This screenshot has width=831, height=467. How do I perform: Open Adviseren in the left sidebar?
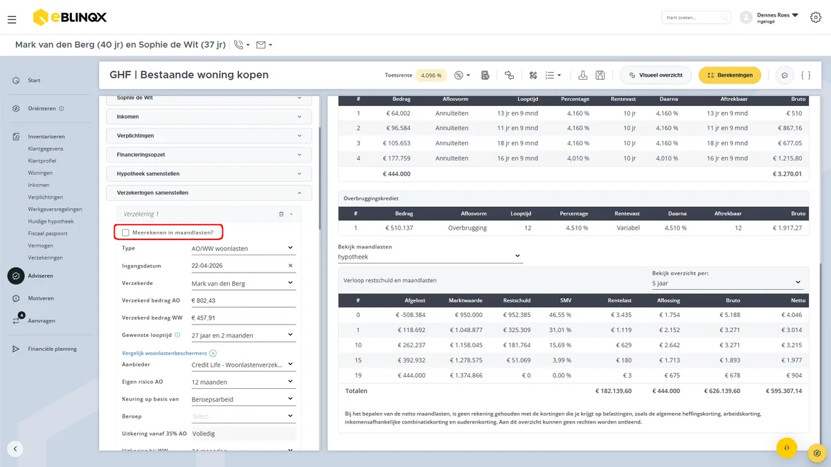pyautogui.click(x=40, y=276)
